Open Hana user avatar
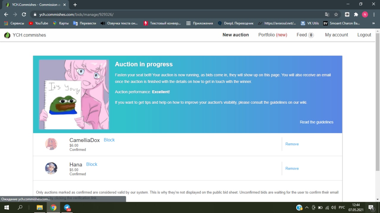 coord(51,168)
